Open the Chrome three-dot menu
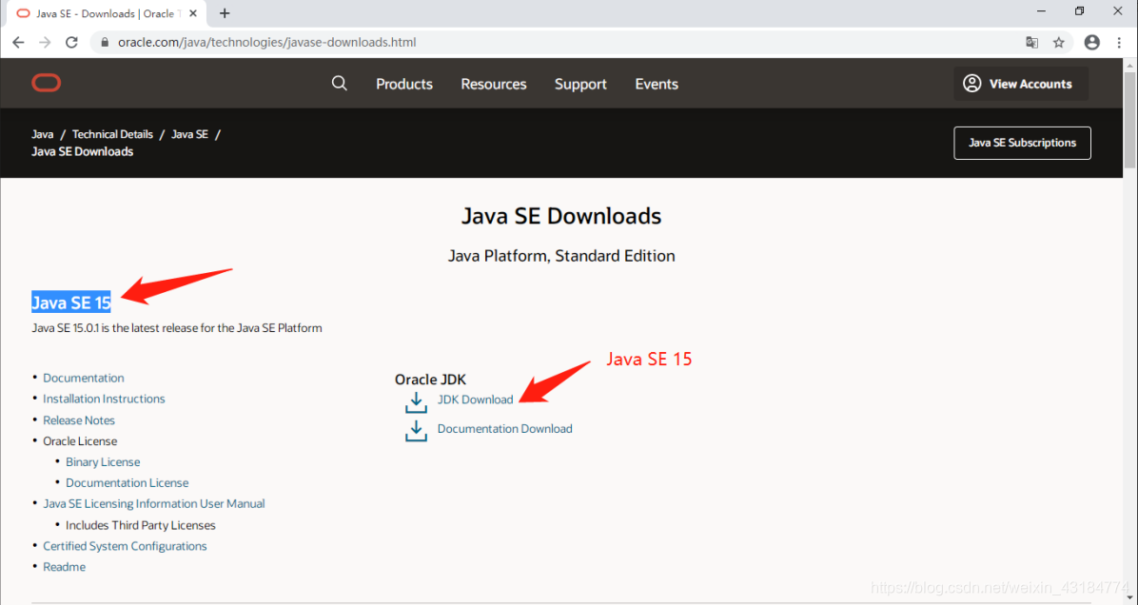 pyautogui.click(x=1119, y=42)
